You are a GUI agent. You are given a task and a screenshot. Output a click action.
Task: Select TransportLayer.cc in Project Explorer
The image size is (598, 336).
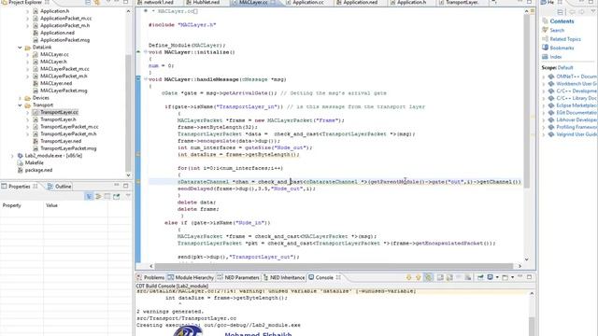(59, 112)
